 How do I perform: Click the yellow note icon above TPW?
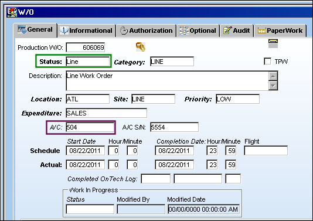tap(273, 43)
